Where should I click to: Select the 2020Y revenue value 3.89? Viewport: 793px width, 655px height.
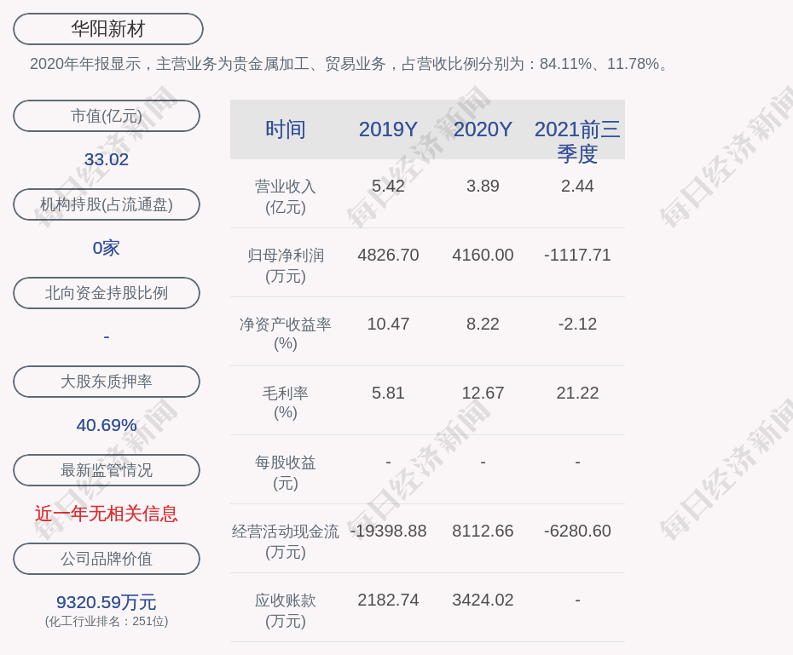point(483,186)
